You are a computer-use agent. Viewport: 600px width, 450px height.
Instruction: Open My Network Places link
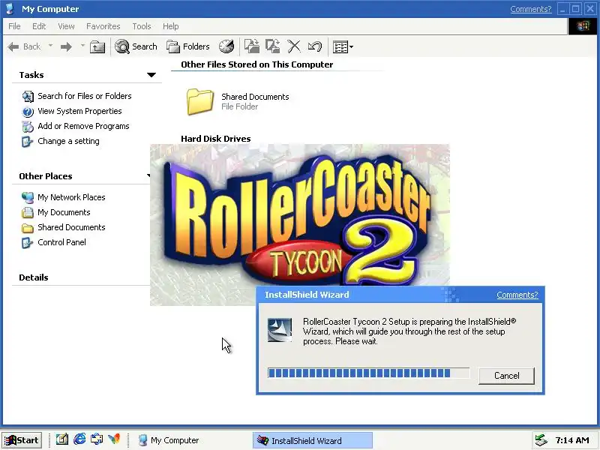tap(71, 197)
